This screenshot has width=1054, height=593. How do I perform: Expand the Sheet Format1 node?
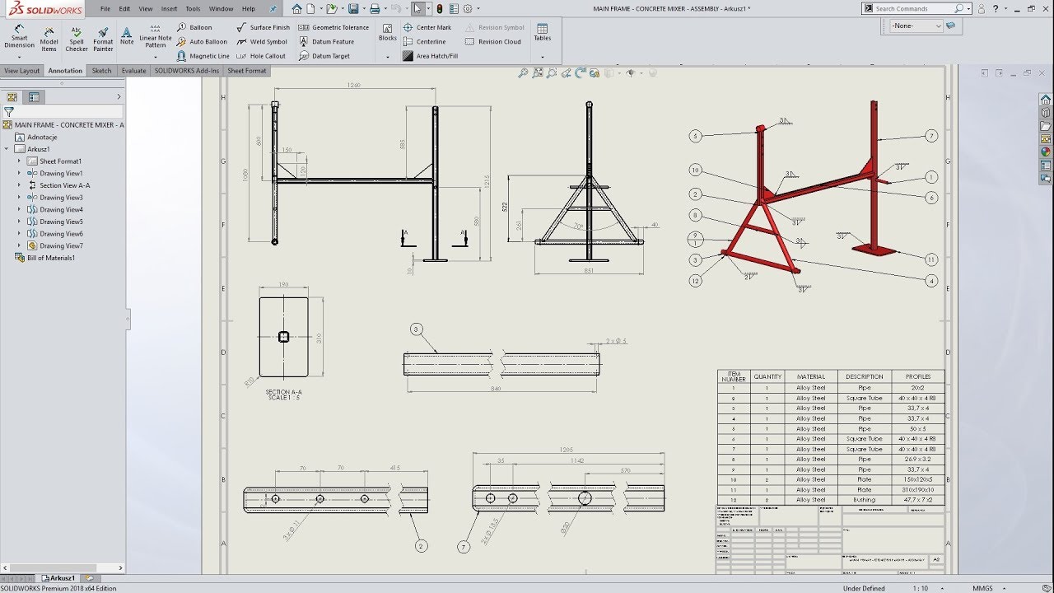20,161
